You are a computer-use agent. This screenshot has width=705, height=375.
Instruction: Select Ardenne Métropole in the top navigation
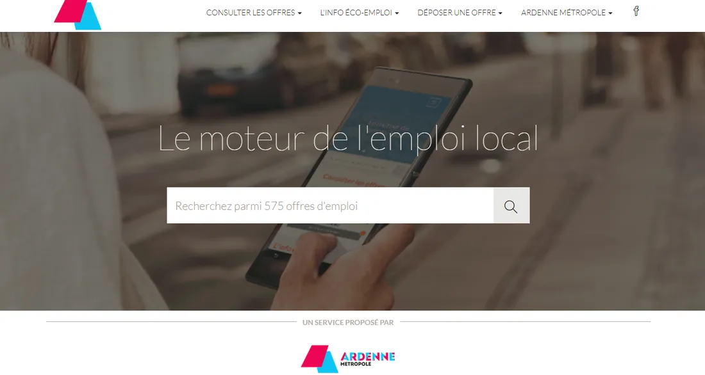click(x=563, y=13)
